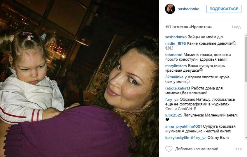Open the rabota.katia1.1 commenter profile

pos(178,88)
